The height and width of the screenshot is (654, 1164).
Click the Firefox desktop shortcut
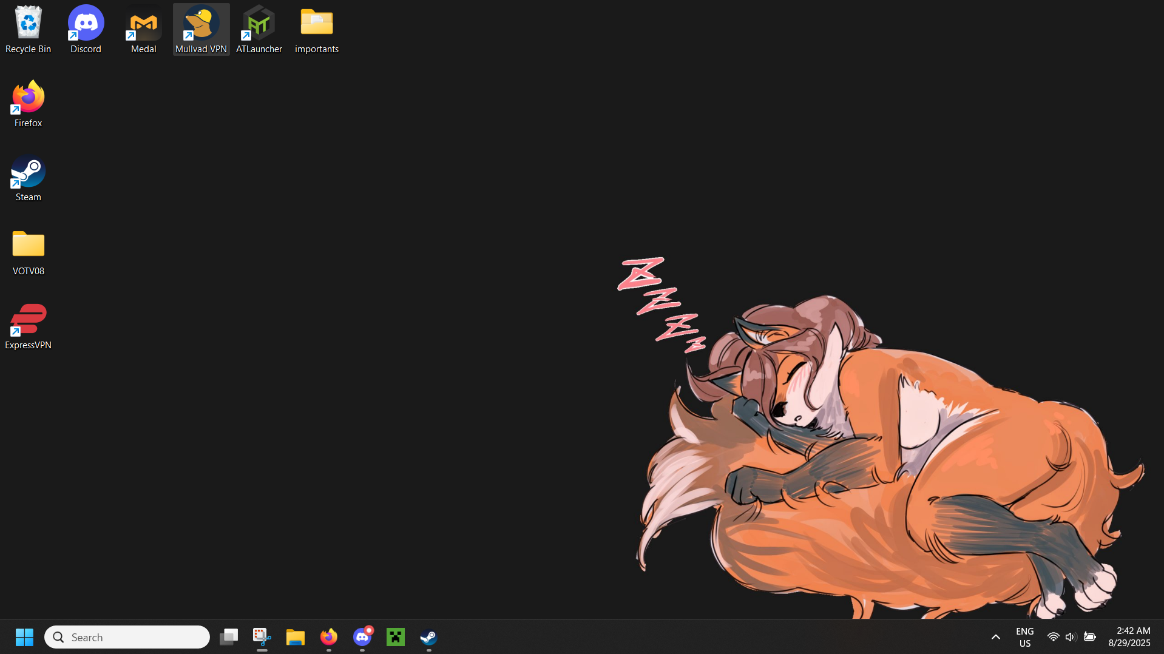coord(28,103)
